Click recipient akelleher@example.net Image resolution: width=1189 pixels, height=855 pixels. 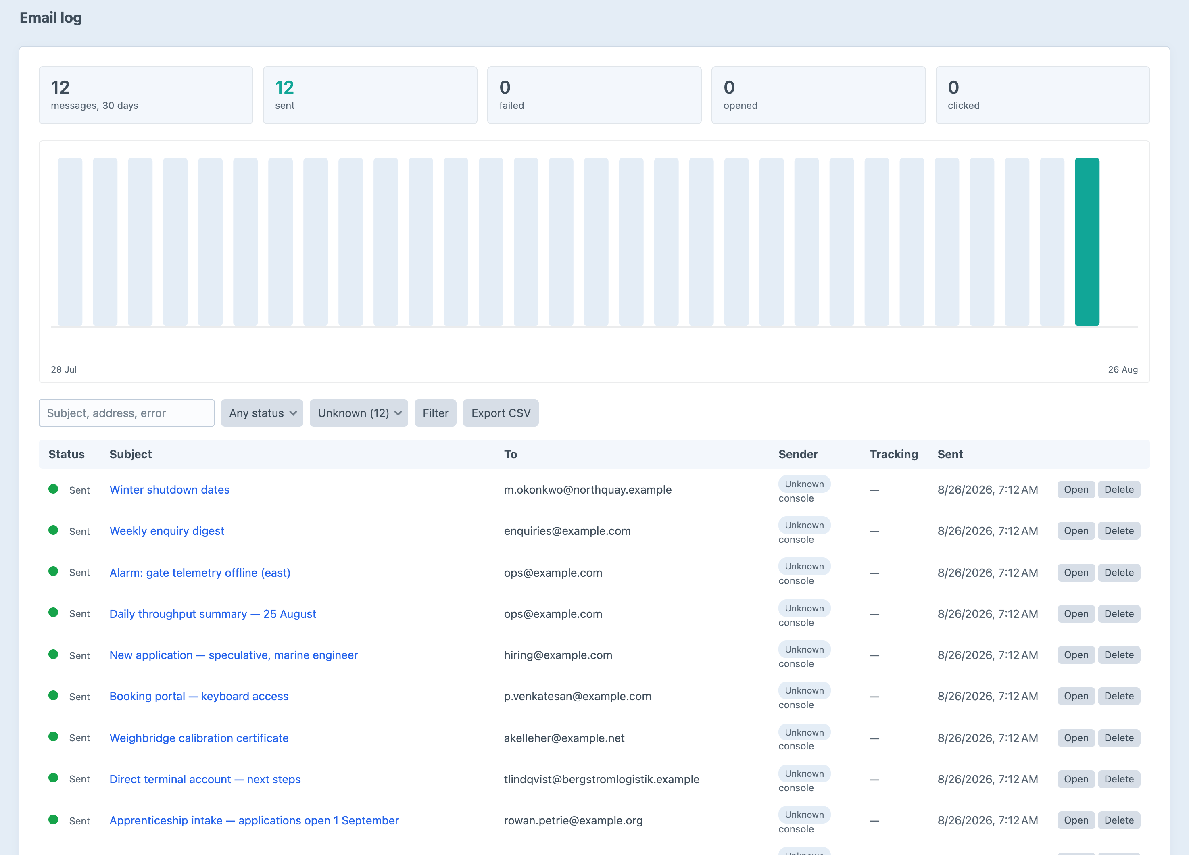tap(564, 738)
